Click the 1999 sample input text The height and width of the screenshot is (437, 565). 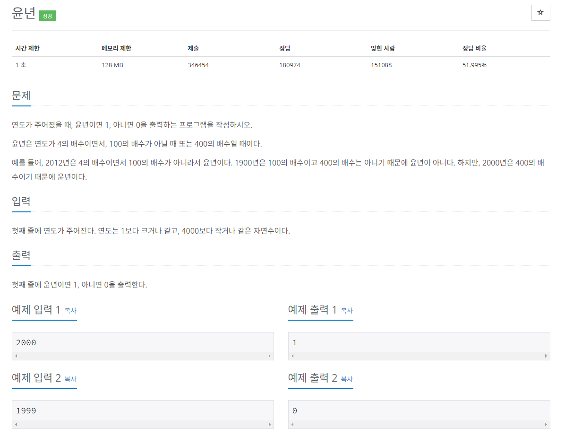click(26, 411)
